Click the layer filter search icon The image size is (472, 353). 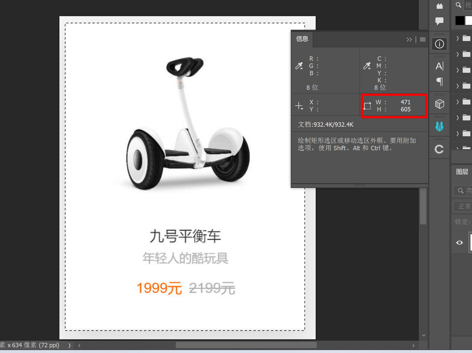[461, 190]
